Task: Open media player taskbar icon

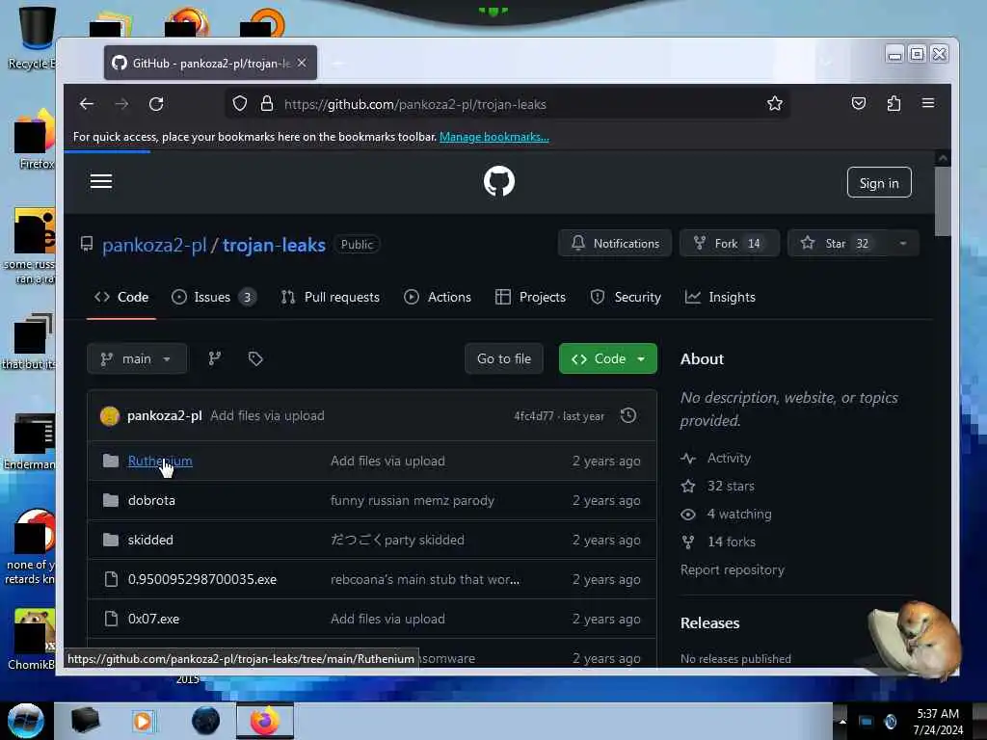Action: coord(143,721)
